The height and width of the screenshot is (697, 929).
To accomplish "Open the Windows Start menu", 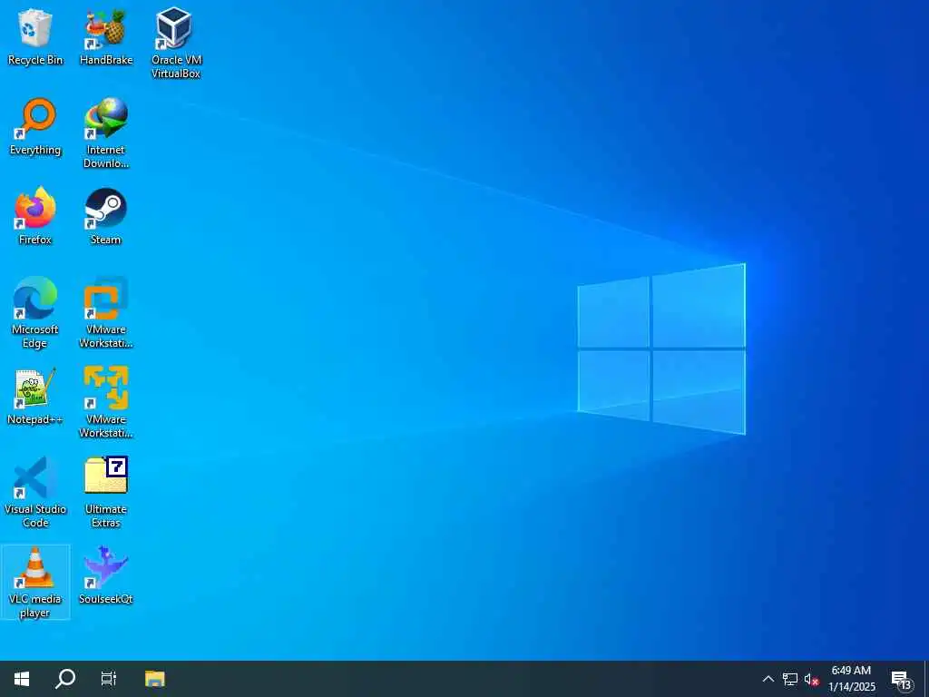I will coord(22,679).
